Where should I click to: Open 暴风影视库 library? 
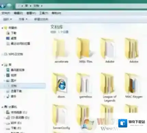pyautogui.click(x=17, y=70)
